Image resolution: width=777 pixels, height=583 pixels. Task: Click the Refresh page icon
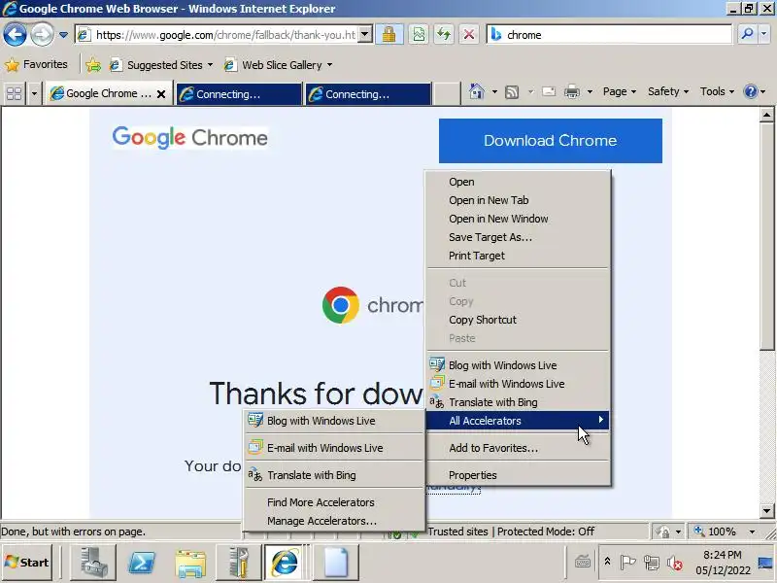point(444,35)
